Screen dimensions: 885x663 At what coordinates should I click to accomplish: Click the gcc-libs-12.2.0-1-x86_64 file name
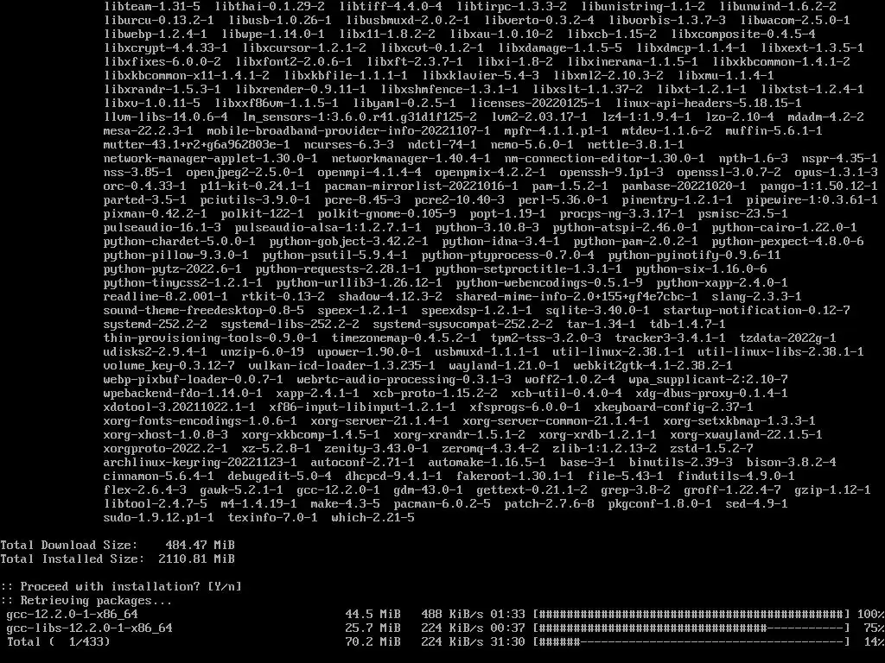pos(89,628)
